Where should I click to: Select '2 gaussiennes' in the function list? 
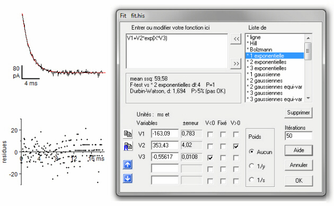coord(275,80)
